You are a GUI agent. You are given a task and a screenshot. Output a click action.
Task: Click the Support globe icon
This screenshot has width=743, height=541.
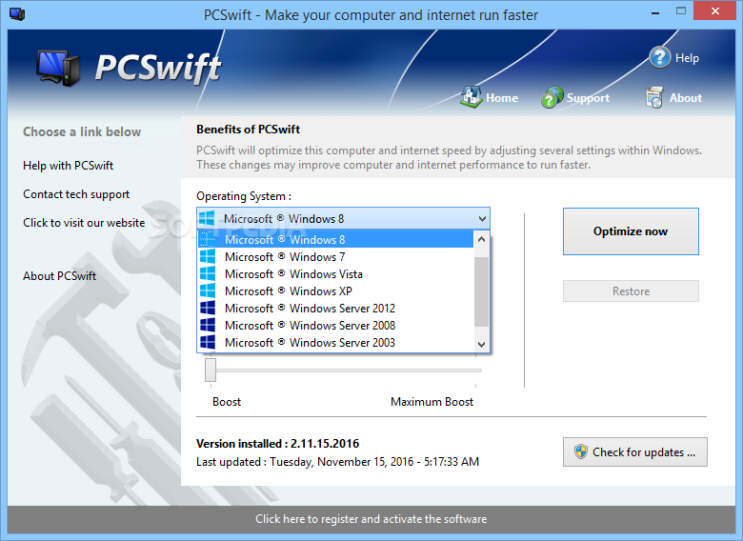coord(552,97)
